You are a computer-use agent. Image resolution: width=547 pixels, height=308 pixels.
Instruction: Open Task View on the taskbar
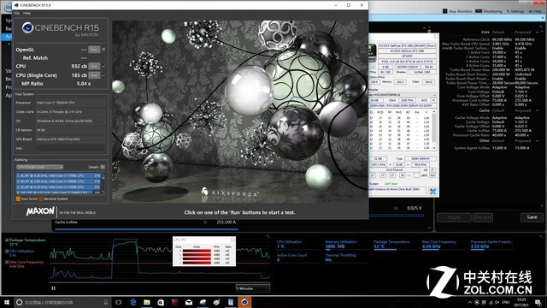coord(118,302)
